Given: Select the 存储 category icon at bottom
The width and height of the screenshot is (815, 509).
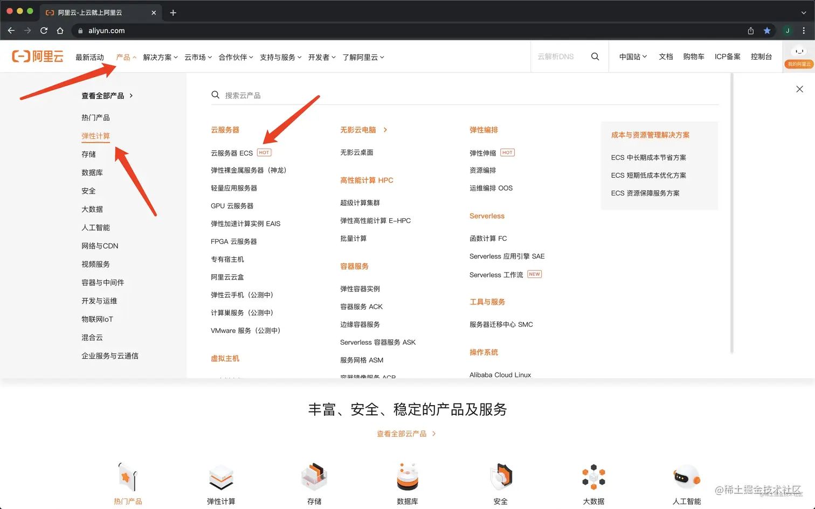Looking at the screenshot, I should tap(314, 477).
